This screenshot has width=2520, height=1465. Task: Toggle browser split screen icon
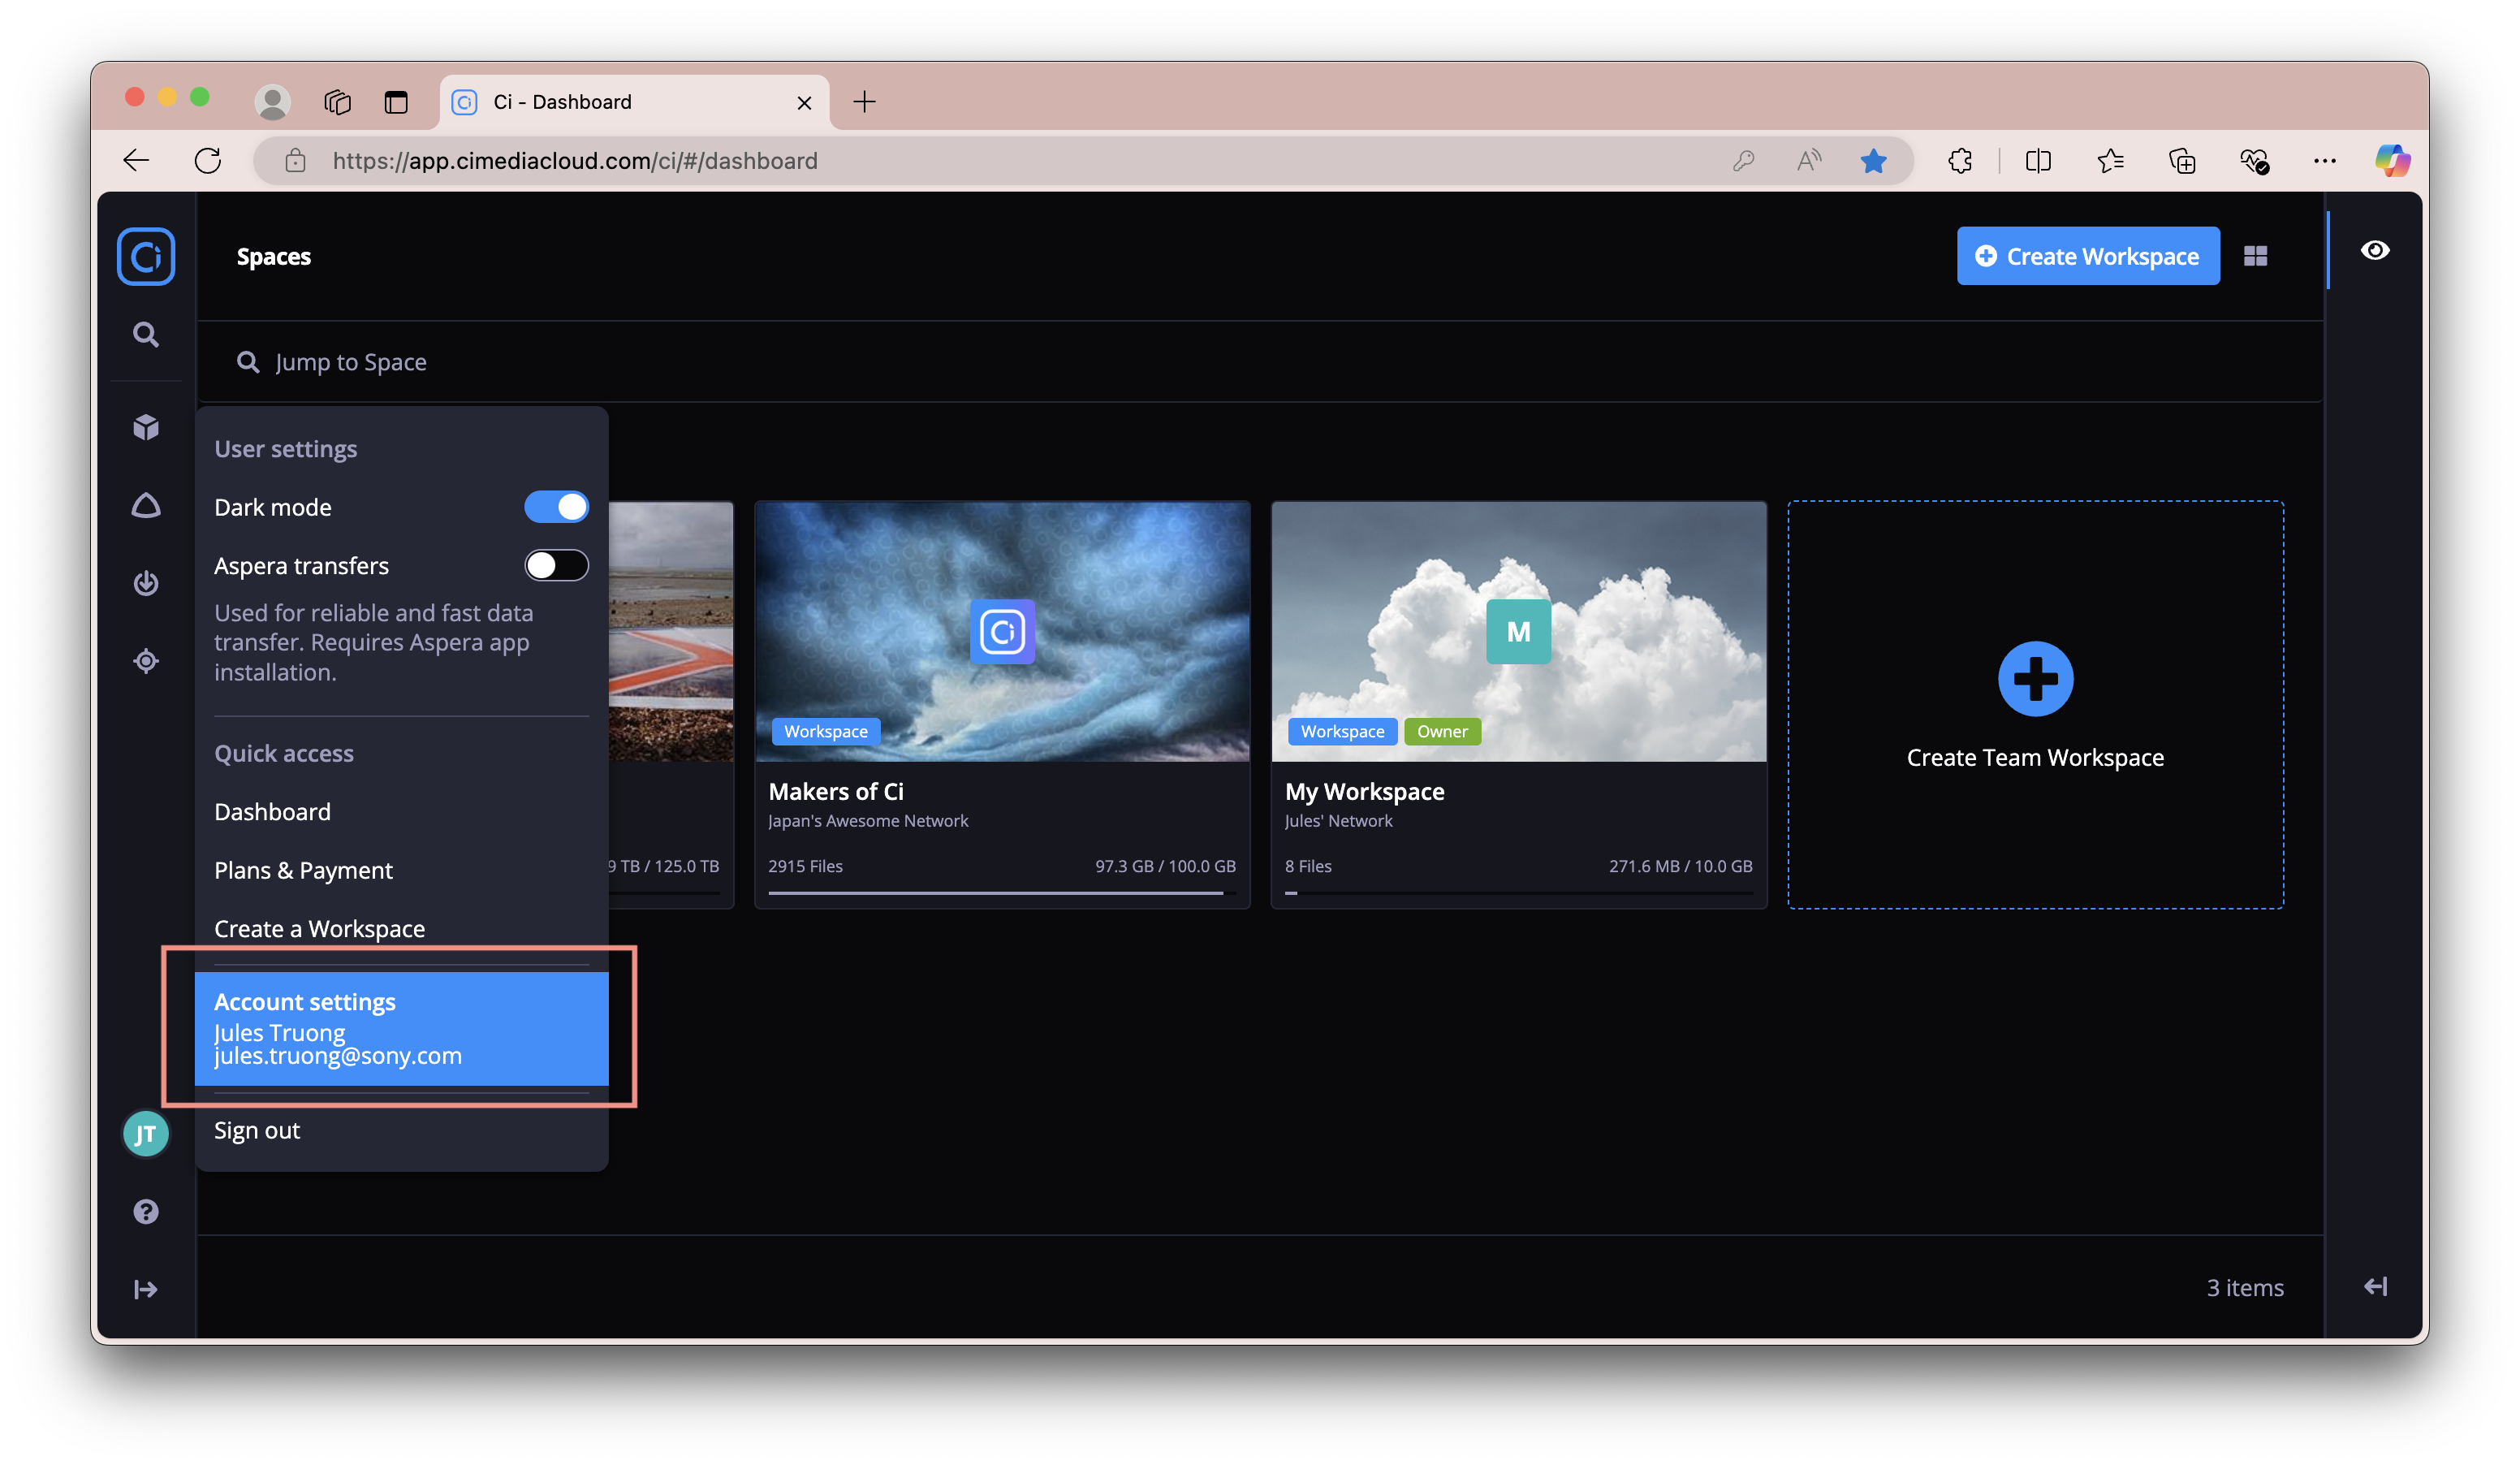(x=2038, y=161)
